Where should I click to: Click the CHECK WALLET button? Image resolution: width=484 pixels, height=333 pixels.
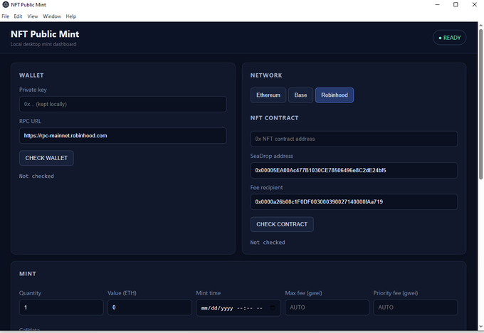46,158
